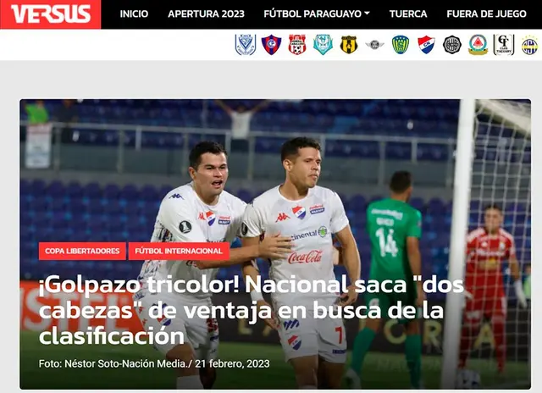Select the Libertad winged club crest
This screenshot has width=542, height=393.
point(374,45)
